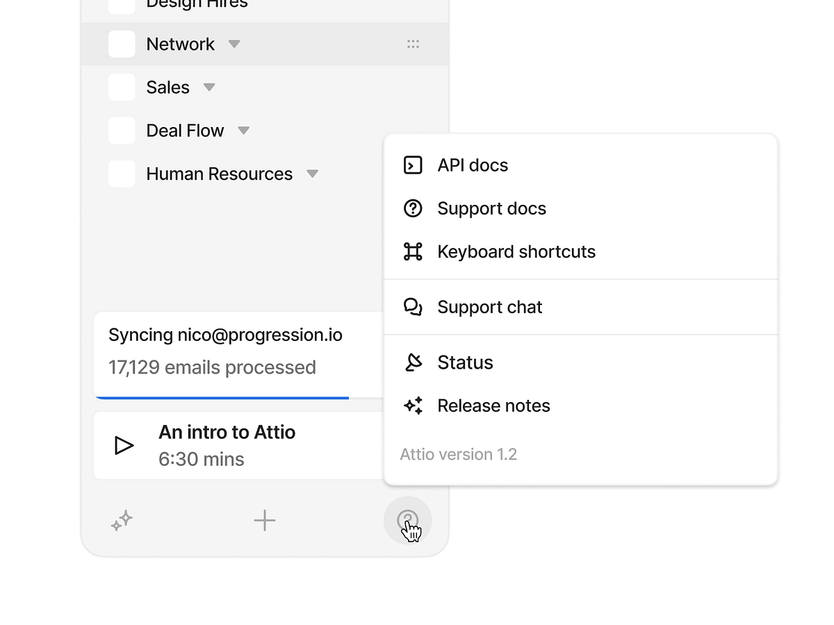Toggle the Sales square box
Image resolution: width=834 pixels, height=625 pixels.
click(x=122, y=87)
